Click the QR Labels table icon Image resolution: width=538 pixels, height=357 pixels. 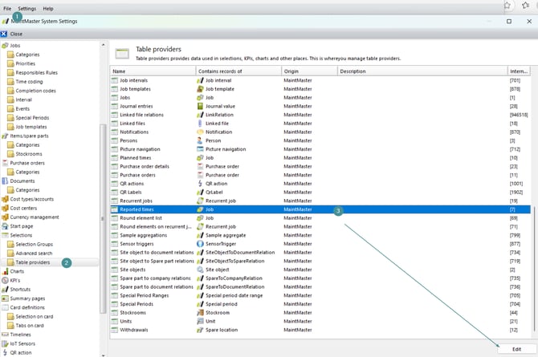115,191
